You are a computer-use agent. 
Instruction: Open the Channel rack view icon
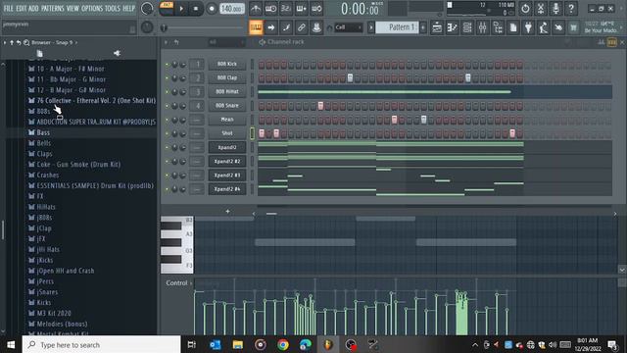coord(467,27)
